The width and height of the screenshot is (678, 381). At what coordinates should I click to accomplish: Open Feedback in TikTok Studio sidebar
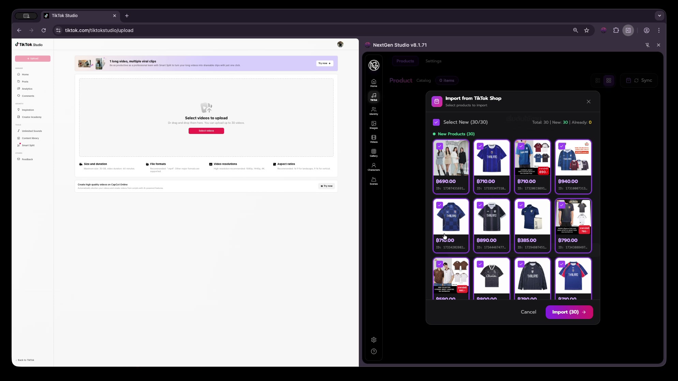(27, 159)
